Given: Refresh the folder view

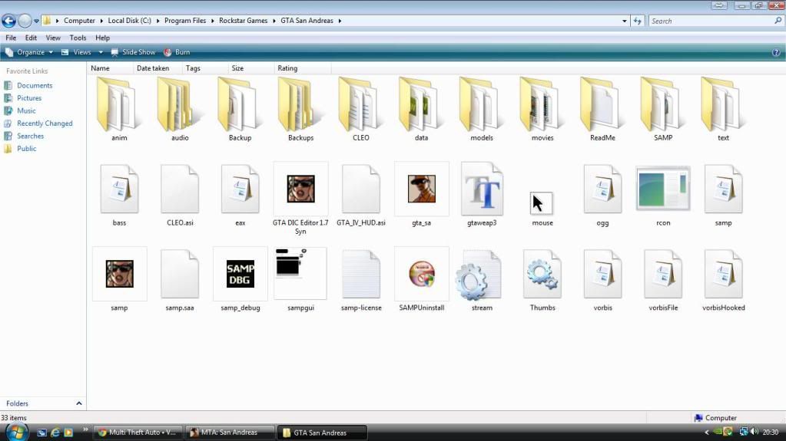Looking at the screenshot, I should (637, 21).
